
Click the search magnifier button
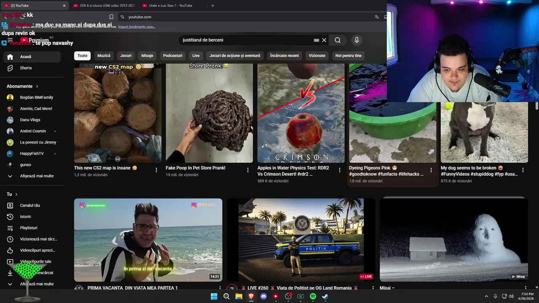338,40
